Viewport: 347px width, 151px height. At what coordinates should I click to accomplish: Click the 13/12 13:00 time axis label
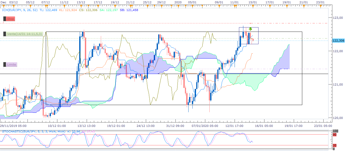coord(87,126)
